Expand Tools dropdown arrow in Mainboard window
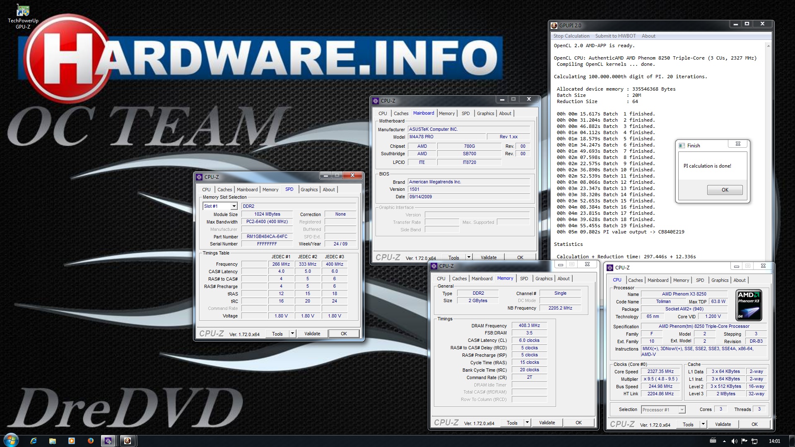Viewport: 795px width, 447px height. (469, 257)
